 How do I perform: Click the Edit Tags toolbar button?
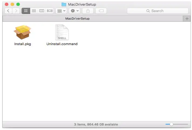click(x=101, y=11)
